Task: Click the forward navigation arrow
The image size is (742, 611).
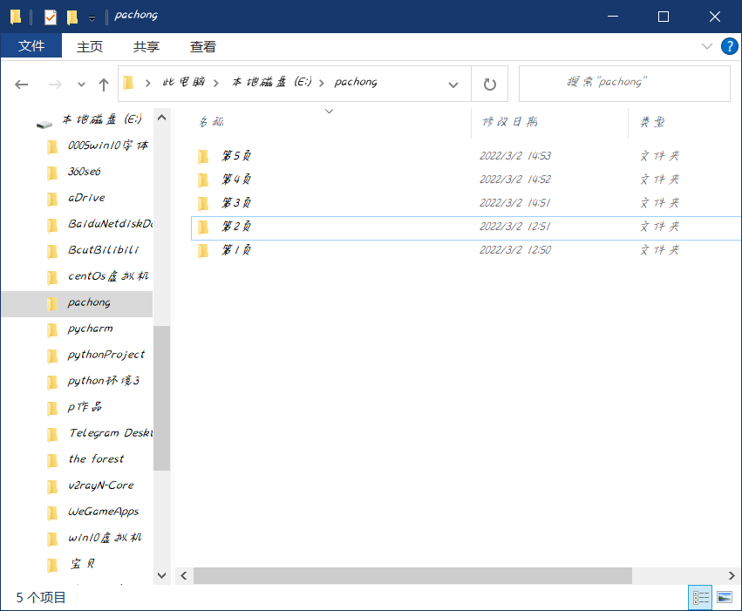Action: (54, 84)
